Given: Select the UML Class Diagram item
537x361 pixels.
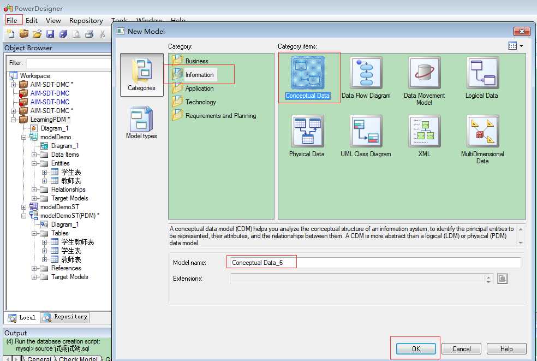Looking at the screenshot, I should point(366,137).
